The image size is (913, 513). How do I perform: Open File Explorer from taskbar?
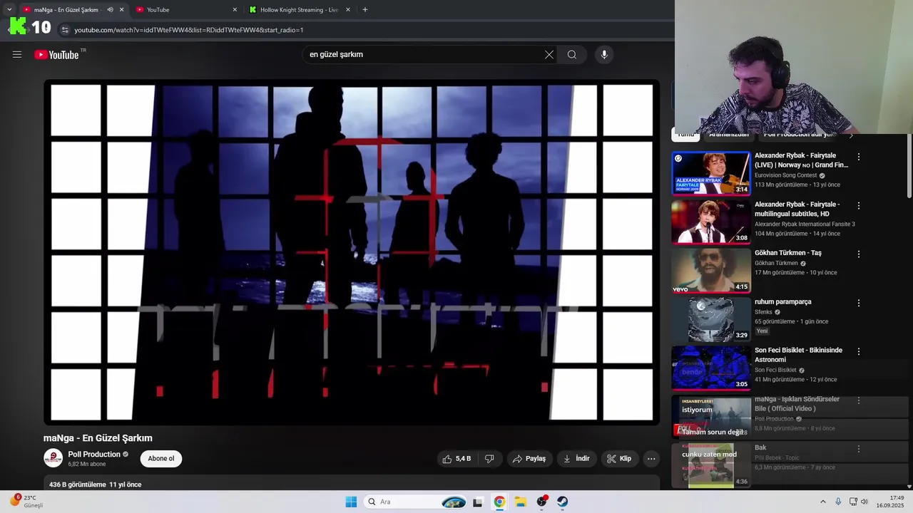pyautogui.click(x=521, y=502)
